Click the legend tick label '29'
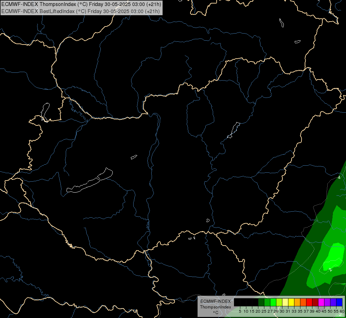Viewport: 346px width, 318px height. [276, 311]
